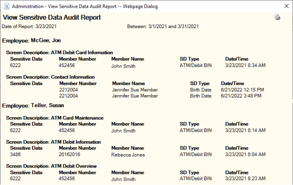The image size is (293, 185).
Task: Click date/time value 3/23/2021 8:23 AM
Action: (x=245, y=178)
